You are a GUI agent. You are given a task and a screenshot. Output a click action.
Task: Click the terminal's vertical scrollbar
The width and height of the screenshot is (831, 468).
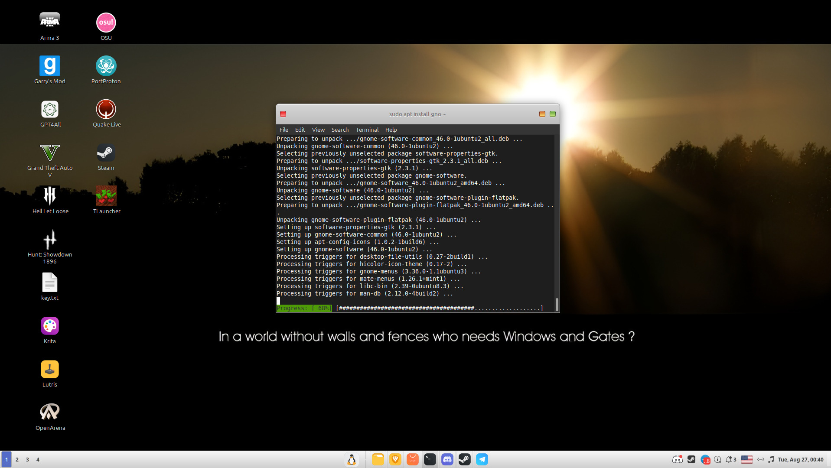557,304
